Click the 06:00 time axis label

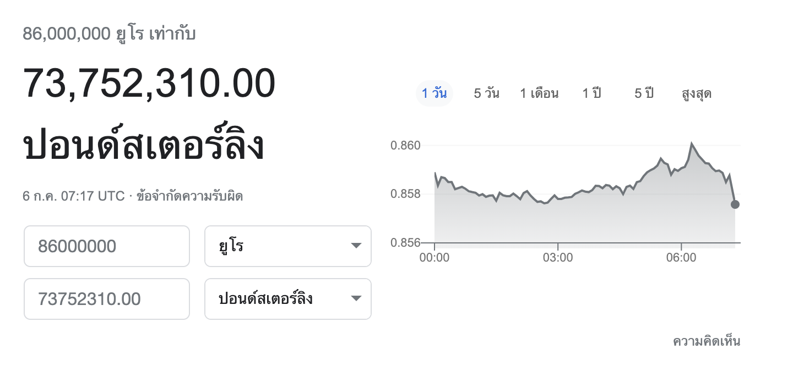(x=681, y=258)
